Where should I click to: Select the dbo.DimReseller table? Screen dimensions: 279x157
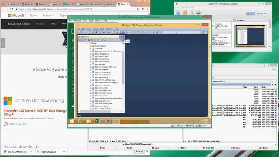pyautogui.click(x=101, y=88)
